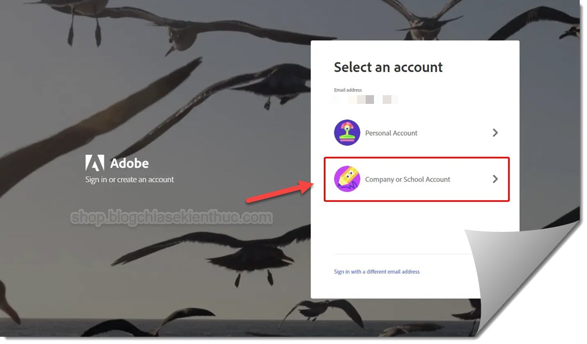The width and height of the screenshot is (587, 344).
Task: Click the Adobe logo icon
Action: (95, 163)
